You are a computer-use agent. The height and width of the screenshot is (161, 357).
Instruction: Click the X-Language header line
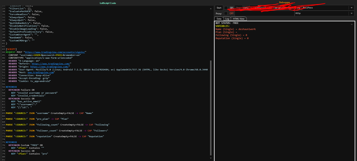(24, 61)
